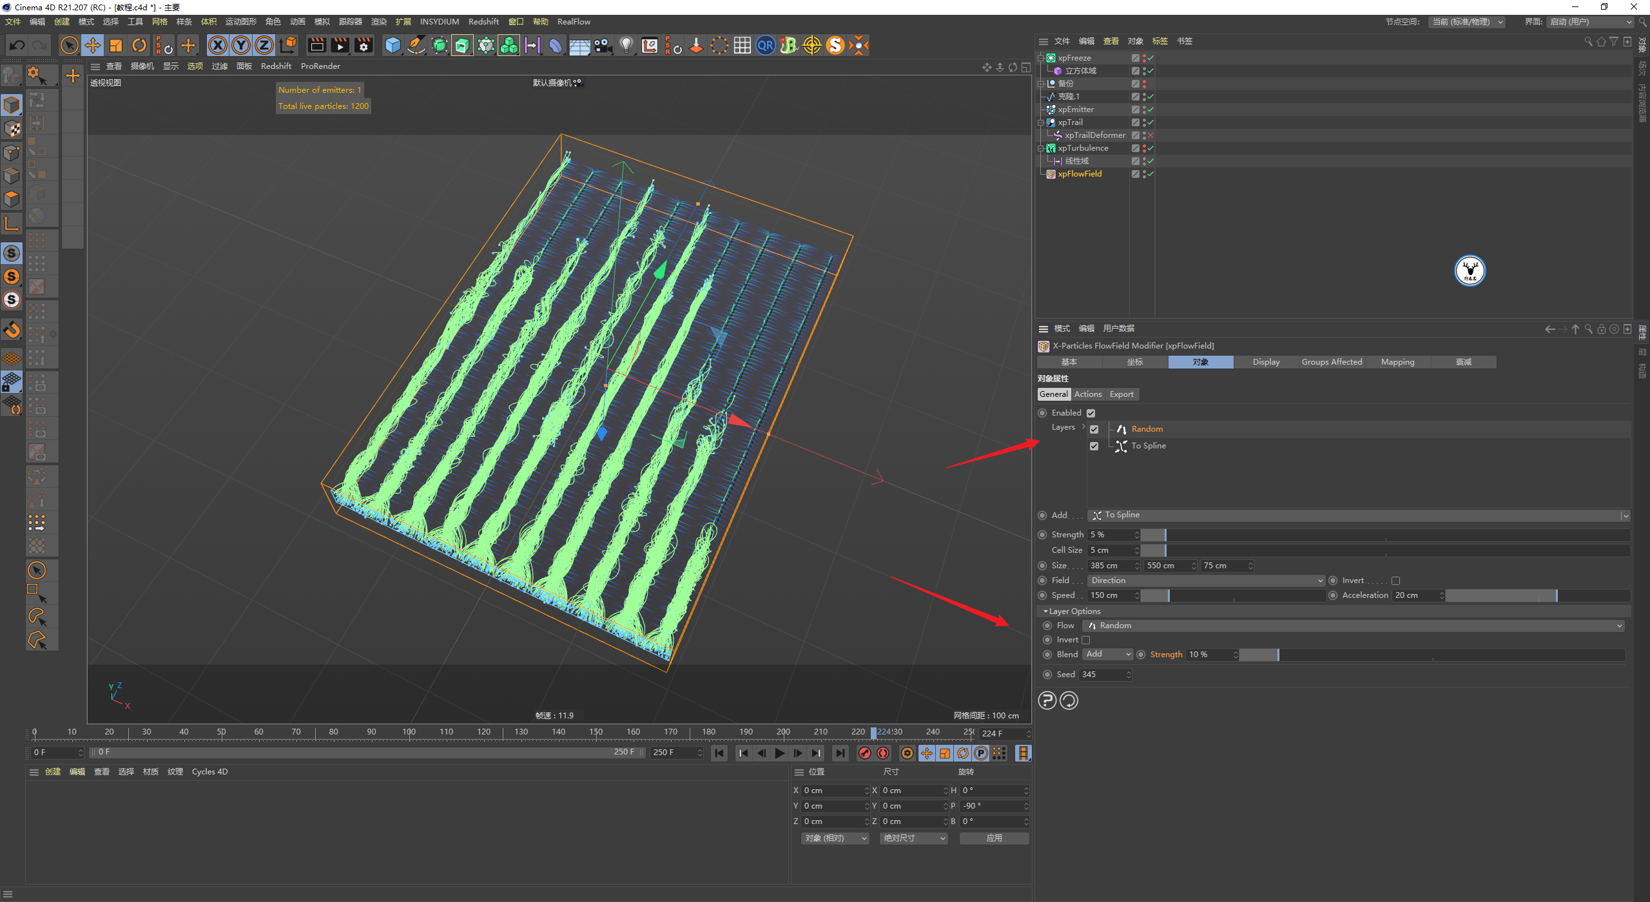Add a Cube primitive object
Viewport: 1650px width, 902px height.
click(393, 45)
